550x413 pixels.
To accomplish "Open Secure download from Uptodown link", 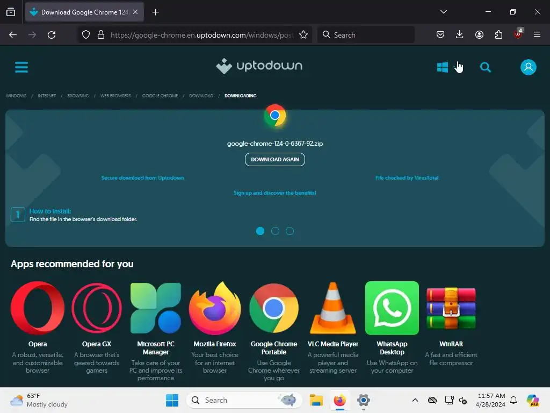I will (143, 177).
